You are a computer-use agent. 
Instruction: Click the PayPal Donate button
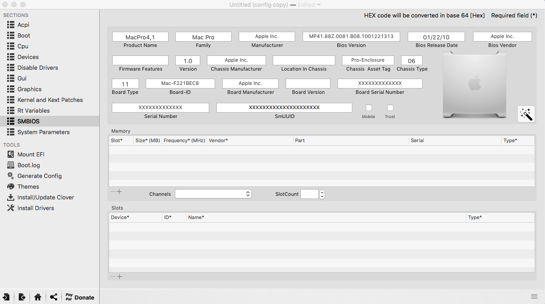point(80,297)
